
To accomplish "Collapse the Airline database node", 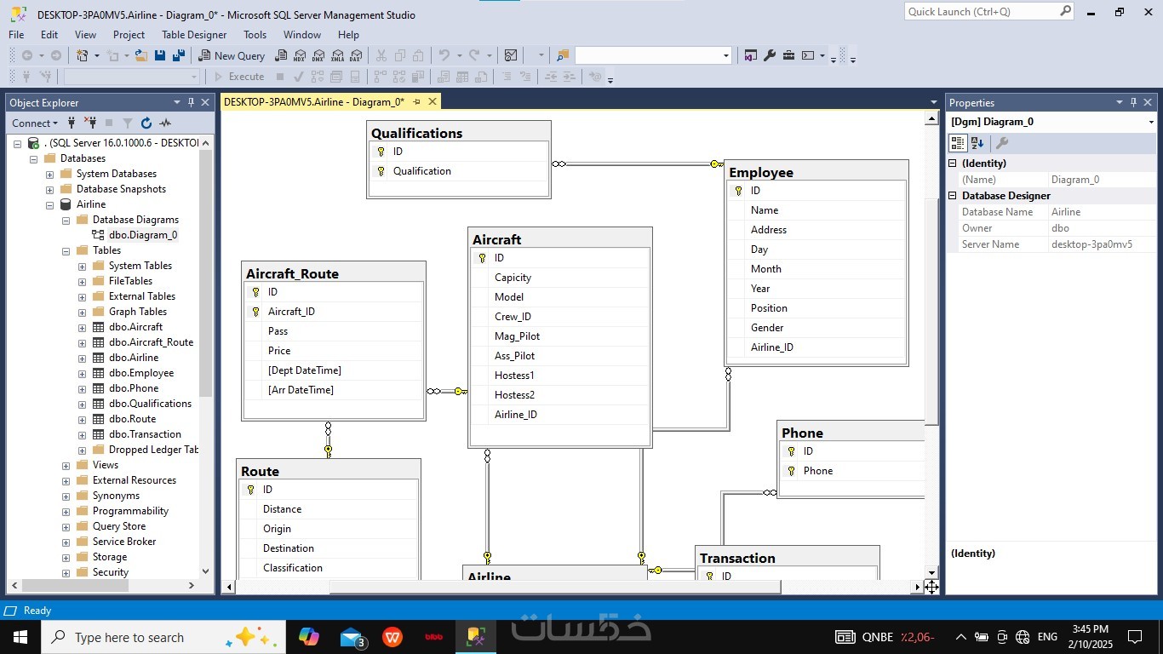I will click(x=50, y=204).
